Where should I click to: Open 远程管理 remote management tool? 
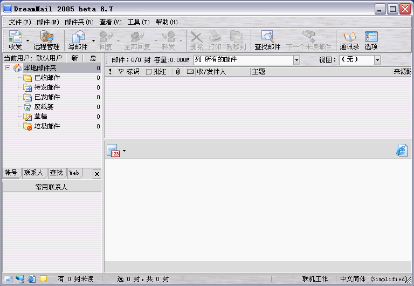[47, 40]
